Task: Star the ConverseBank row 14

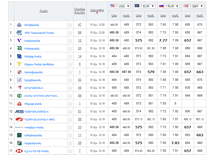Action: [70, 127]
